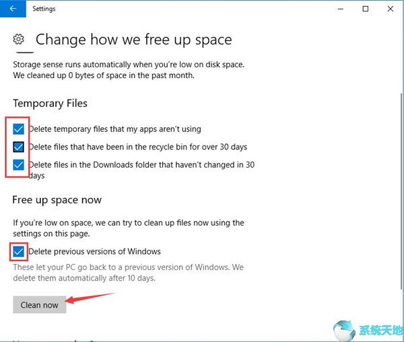Click the cleaned up 0 bytes text line
This screenshot has height=342, width=404.
pyautogui.click(x=104, y=75)
